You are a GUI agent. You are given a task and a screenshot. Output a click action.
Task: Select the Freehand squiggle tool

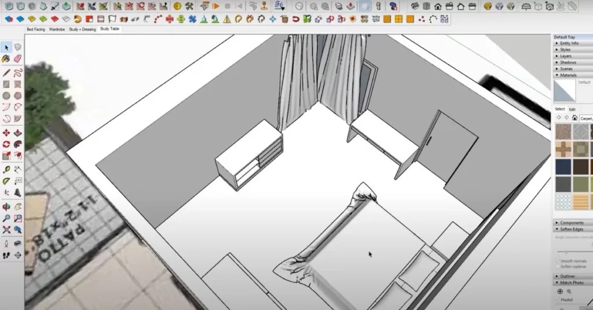(x=18, y=72)
